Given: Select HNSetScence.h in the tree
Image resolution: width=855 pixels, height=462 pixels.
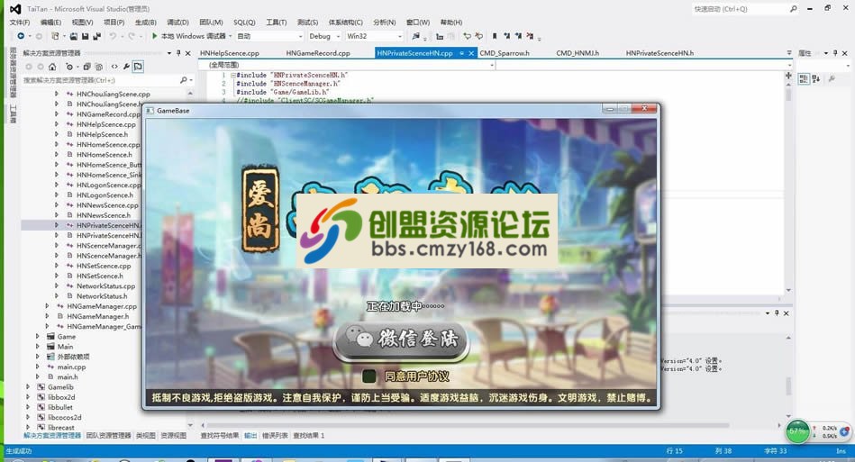Looking at the screenshot, I should (100, 276).
